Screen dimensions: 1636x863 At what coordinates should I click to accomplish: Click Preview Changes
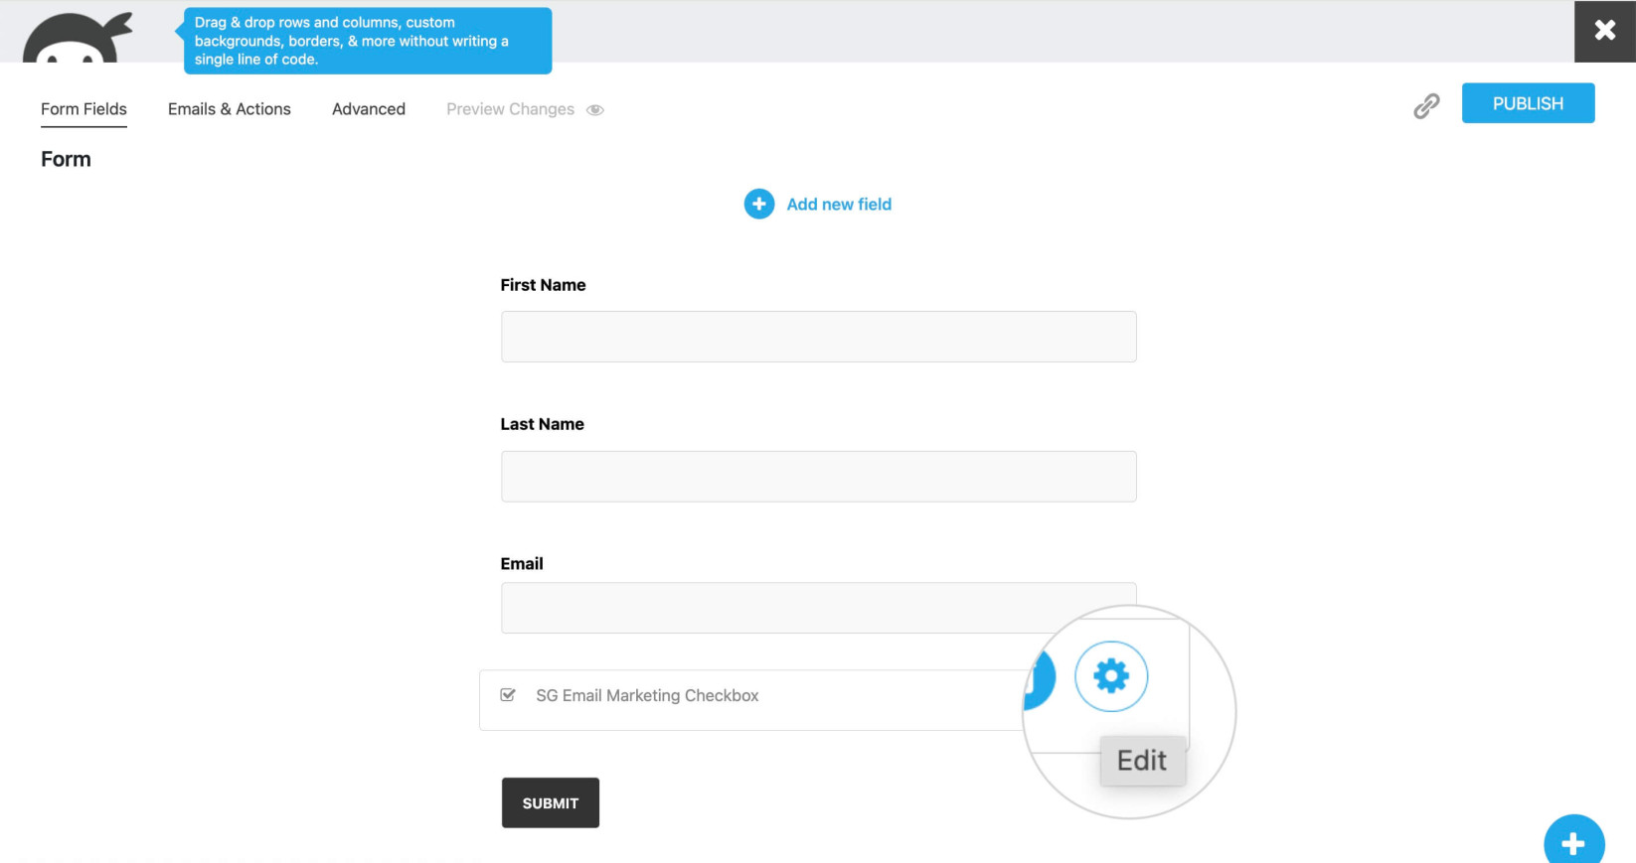510,109
